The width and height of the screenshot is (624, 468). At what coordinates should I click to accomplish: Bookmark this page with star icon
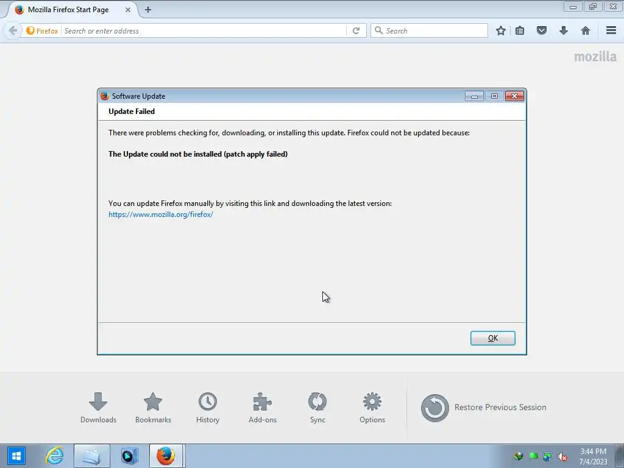pos(501,30)
